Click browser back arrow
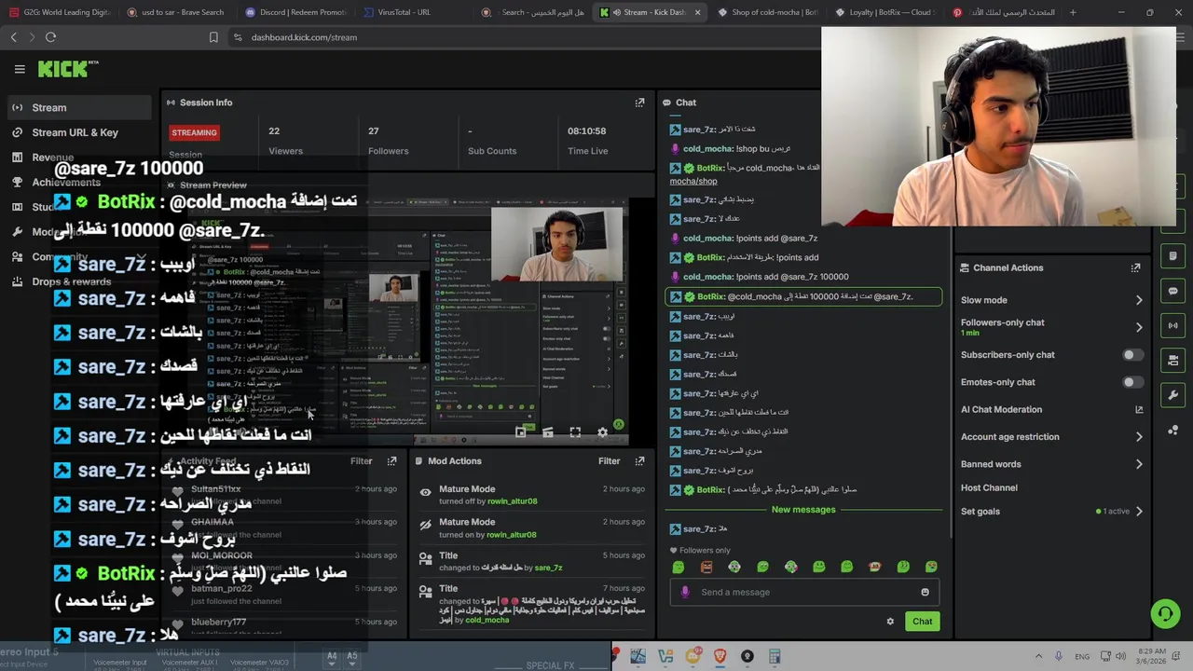This screenshot has width=1193, height=671. point(14,37)
